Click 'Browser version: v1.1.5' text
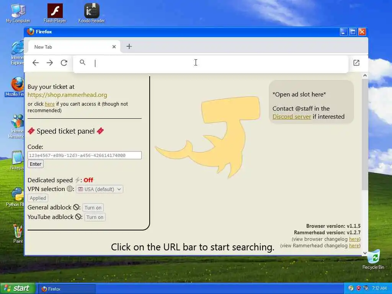 pyautogui.click(x=333, y=226)
